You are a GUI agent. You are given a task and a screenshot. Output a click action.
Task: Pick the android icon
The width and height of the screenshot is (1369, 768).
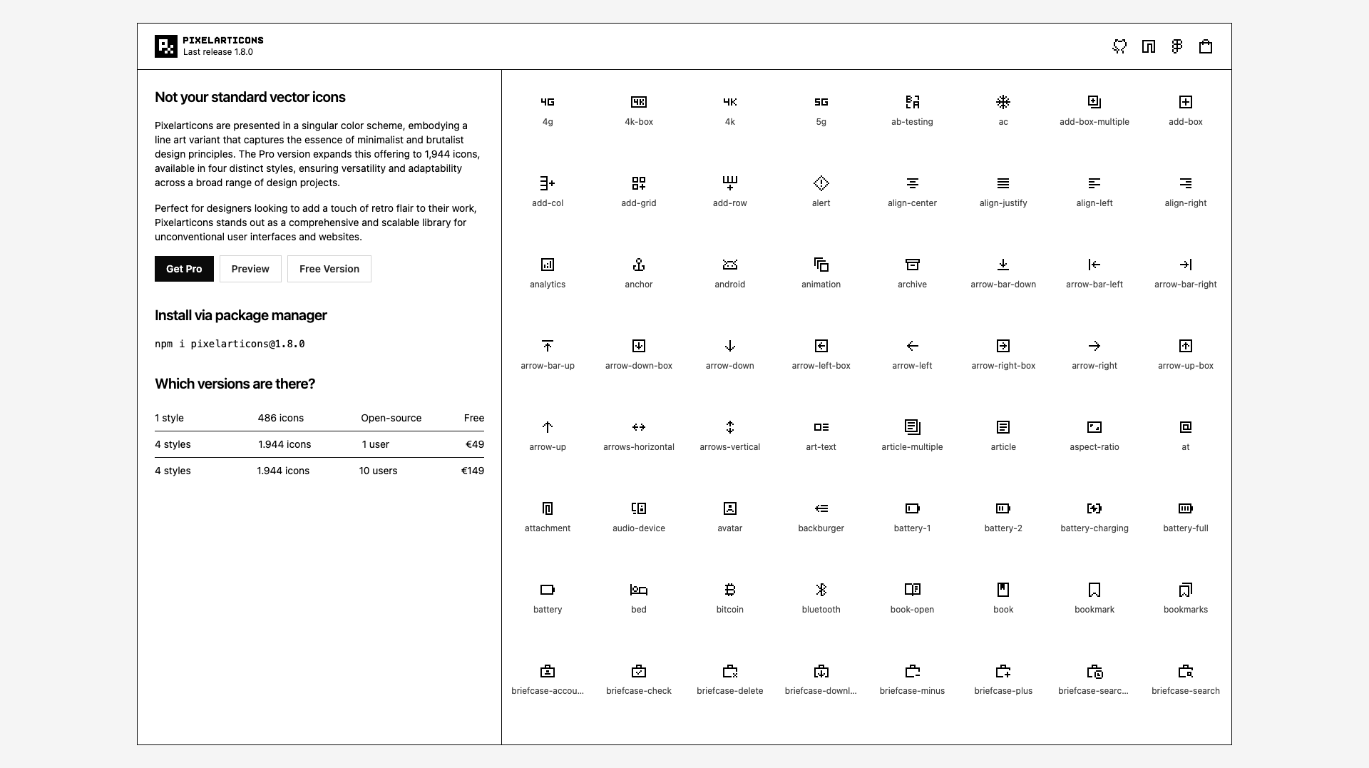(729, 265)
